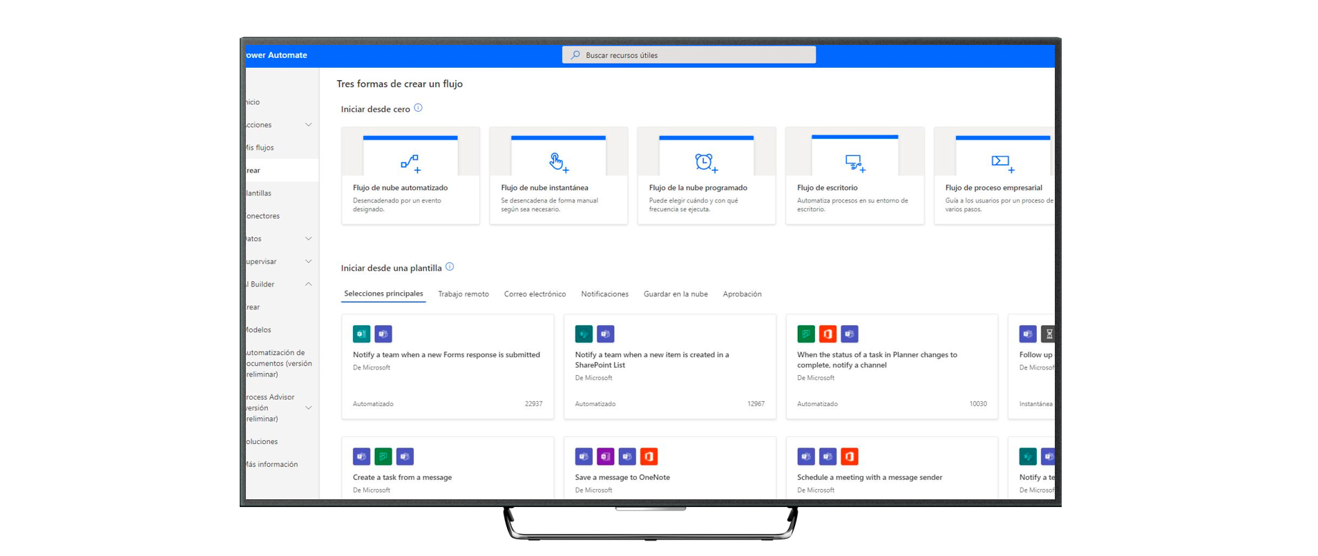Click the usage count 22937
Image resolution: width=1318 pixels, height=556 pixels.
pyautogui.click(x=533, y=404)
